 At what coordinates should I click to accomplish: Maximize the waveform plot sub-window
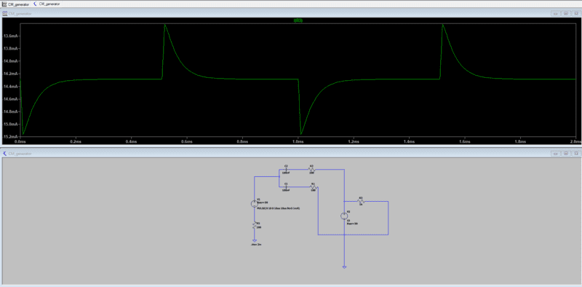(566, 13)
